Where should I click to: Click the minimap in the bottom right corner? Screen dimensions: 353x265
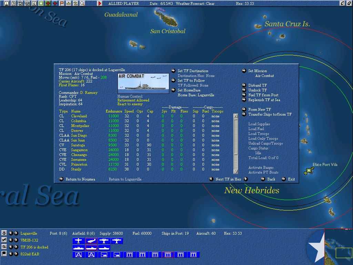[339, 247]
